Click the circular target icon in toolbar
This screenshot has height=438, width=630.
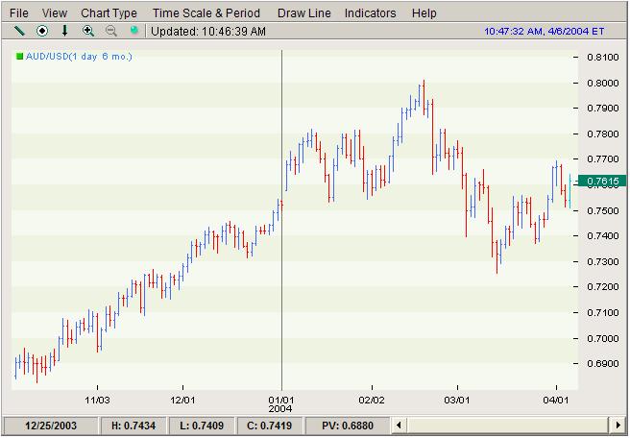pos(42,31)
